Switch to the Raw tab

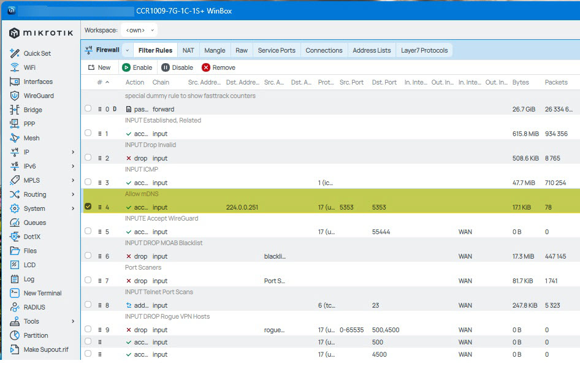(x=242, y=50)
